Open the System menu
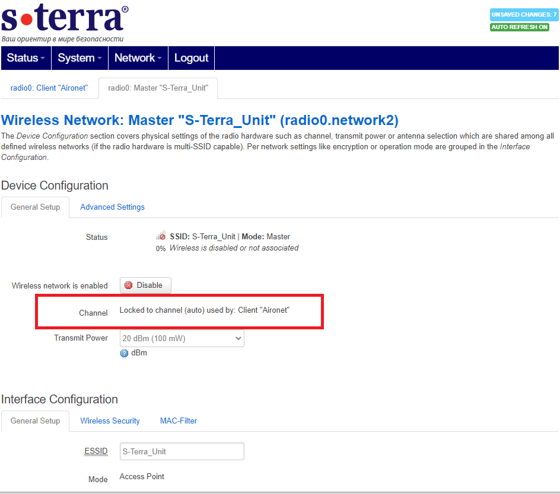This screenshot has width=560, height=494. tap(80, 58)
